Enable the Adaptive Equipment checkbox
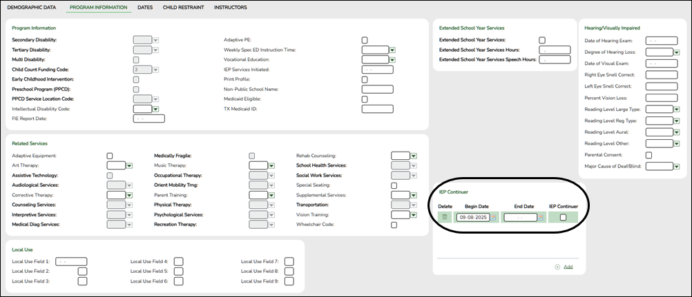This screenshot has width=692, height=297. 110,156
